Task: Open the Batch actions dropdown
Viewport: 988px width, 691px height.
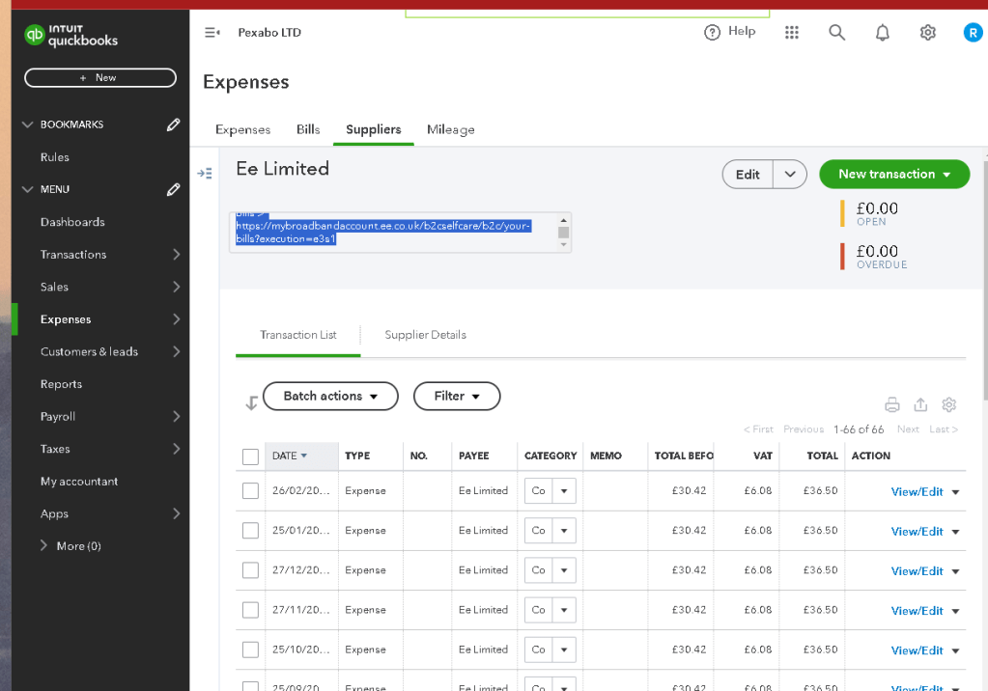Action: tap(330, 397)
